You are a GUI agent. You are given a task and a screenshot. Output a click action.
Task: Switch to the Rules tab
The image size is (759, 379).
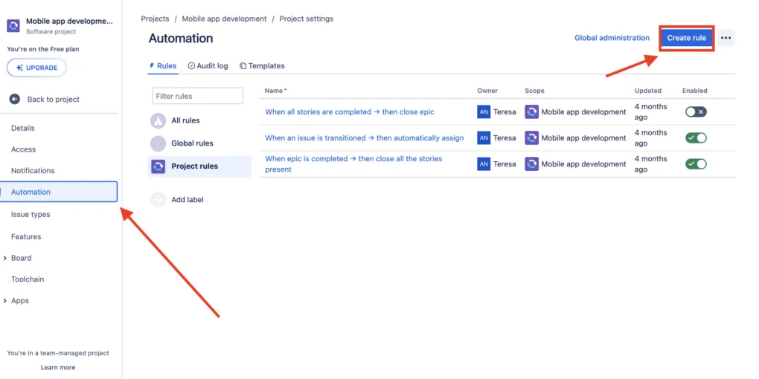163,65
